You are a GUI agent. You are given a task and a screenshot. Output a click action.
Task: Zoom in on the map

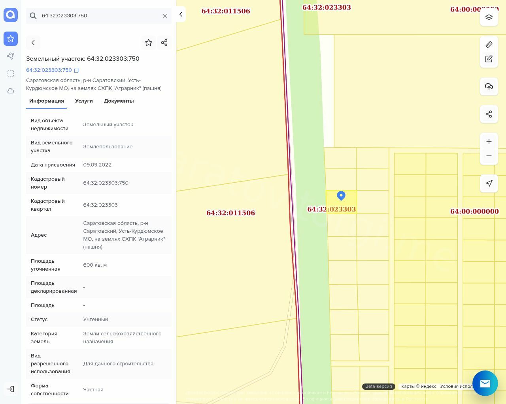tap(489, 142)
